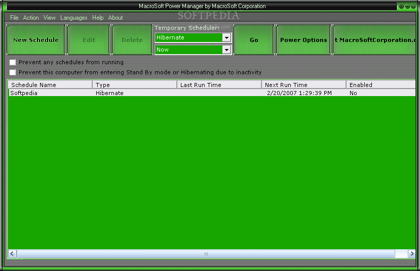420x271 pixels.
Task: Click the 2/20/2007 1:29:39 PM cell
Action: (x=299, y=93)
